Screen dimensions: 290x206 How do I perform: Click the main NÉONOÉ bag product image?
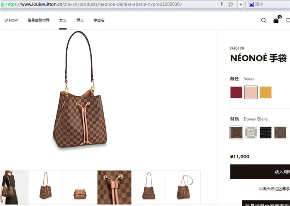point(80,89)
